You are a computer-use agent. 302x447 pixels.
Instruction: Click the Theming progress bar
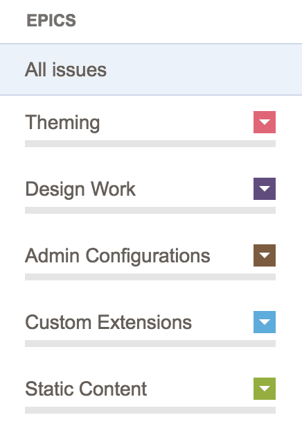coord(150,144)
